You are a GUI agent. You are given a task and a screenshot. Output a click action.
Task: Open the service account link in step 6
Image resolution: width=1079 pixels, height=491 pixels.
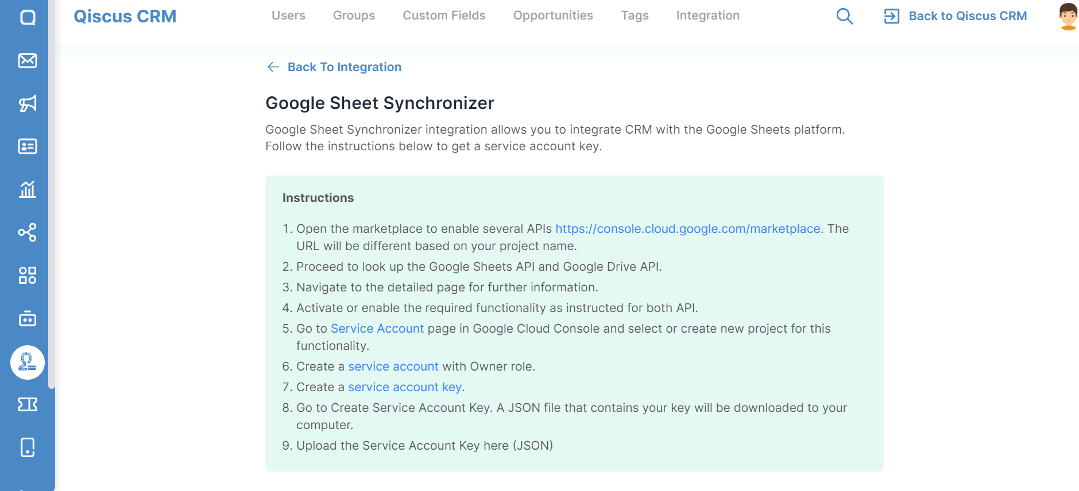pyautogui.click(x=393, y=367)
